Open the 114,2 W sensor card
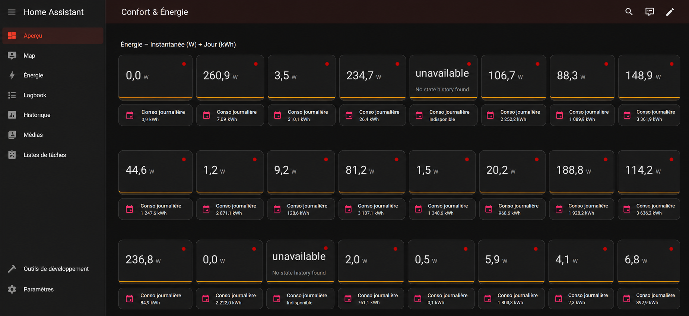 click(x=649, y=172)
